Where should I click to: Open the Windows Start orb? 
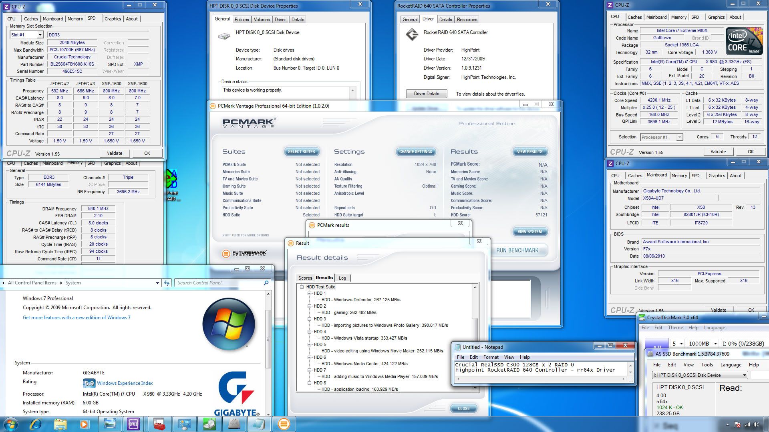coord(11,424)
